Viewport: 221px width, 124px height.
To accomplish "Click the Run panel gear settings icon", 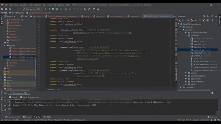I will (x=212, y=93).
